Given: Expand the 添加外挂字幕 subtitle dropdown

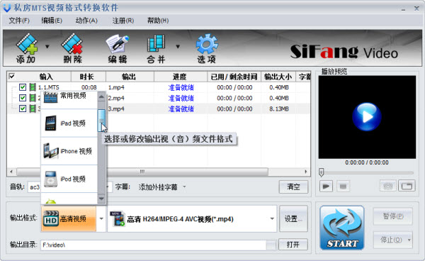Looking at the screenshot, I should [184, 187].
